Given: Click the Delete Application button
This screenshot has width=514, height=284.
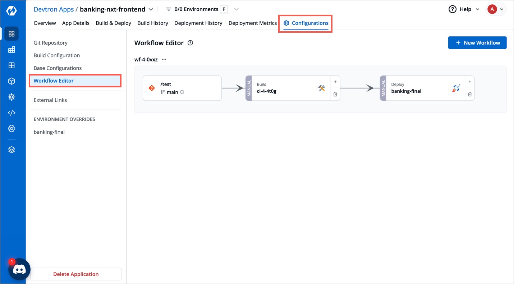Looking at the screenshot, I should tap(76, 274).
